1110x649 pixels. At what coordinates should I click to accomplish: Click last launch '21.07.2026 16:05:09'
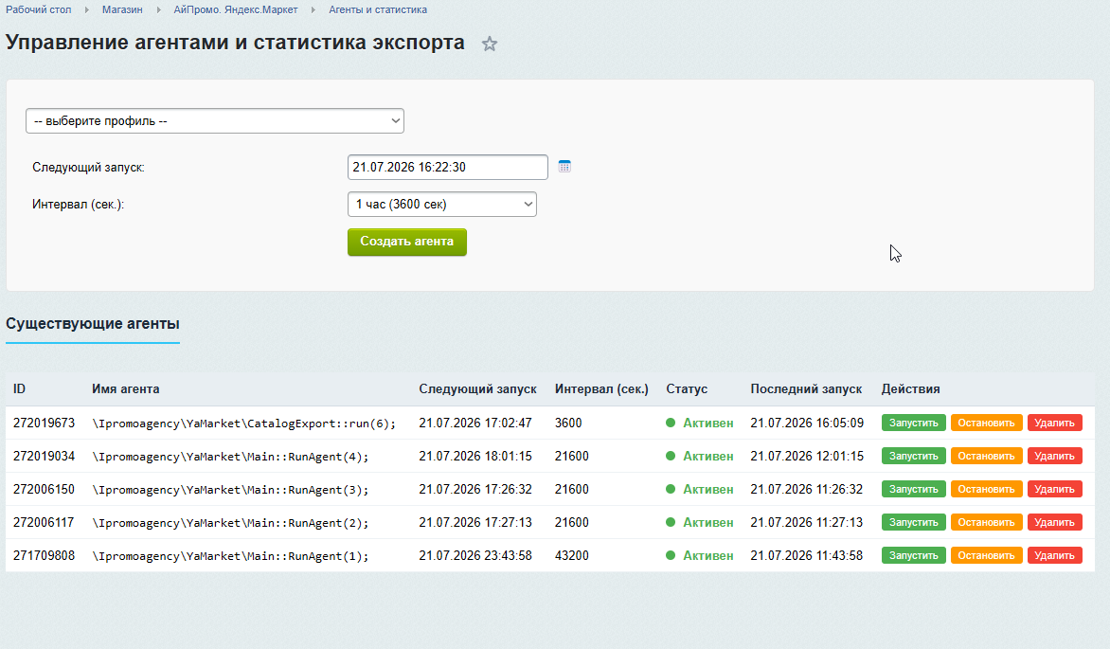[807, 423]
